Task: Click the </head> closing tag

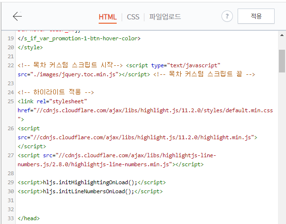Action: pyautogui.click(x=28, y=218)
